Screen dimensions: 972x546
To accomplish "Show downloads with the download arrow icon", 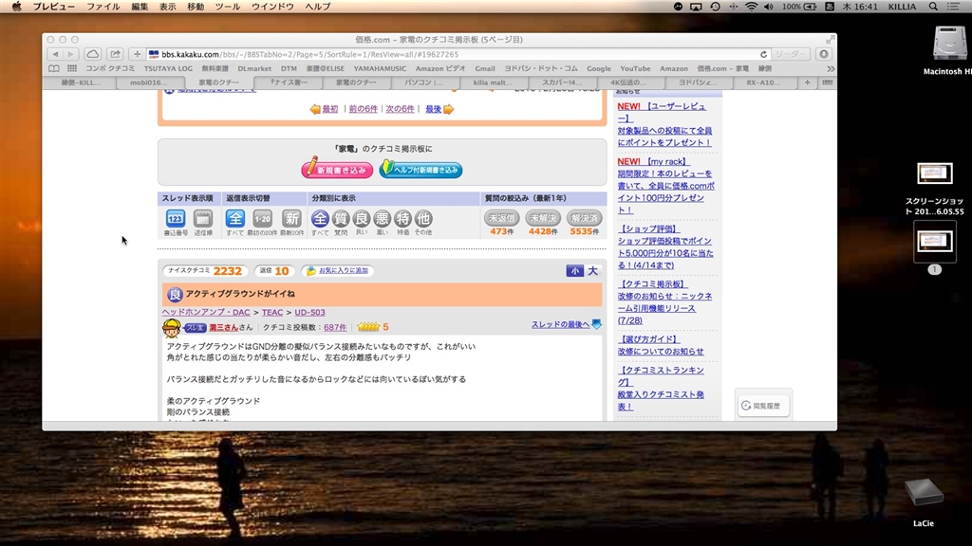I will pos(823,54).
